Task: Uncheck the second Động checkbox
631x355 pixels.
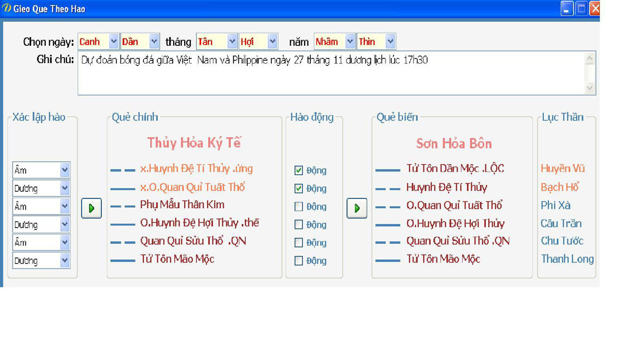Action: coord(298,188)
